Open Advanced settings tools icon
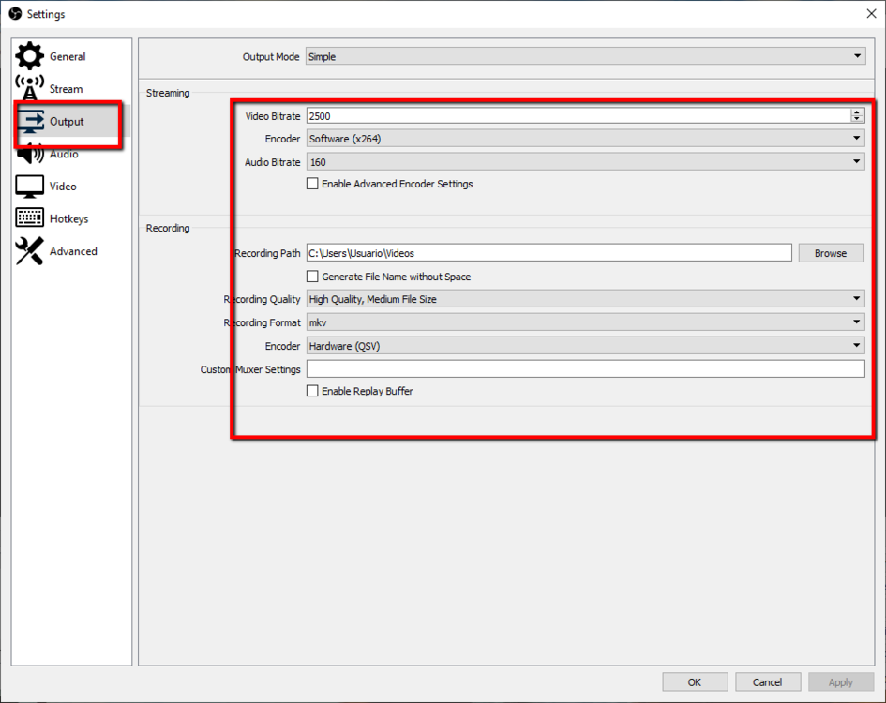The image size is (886, 703). point(30,251)
